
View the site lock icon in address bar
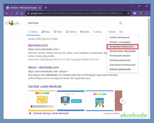(28, 13)
